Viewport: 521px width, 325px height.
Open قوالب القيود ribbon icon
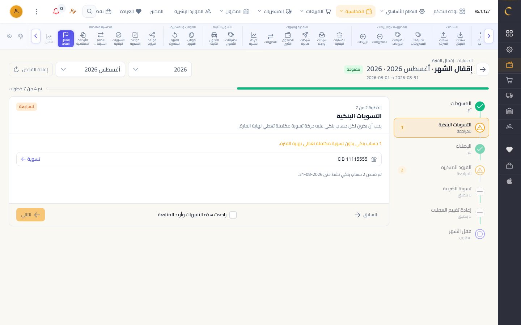point(191,38)
